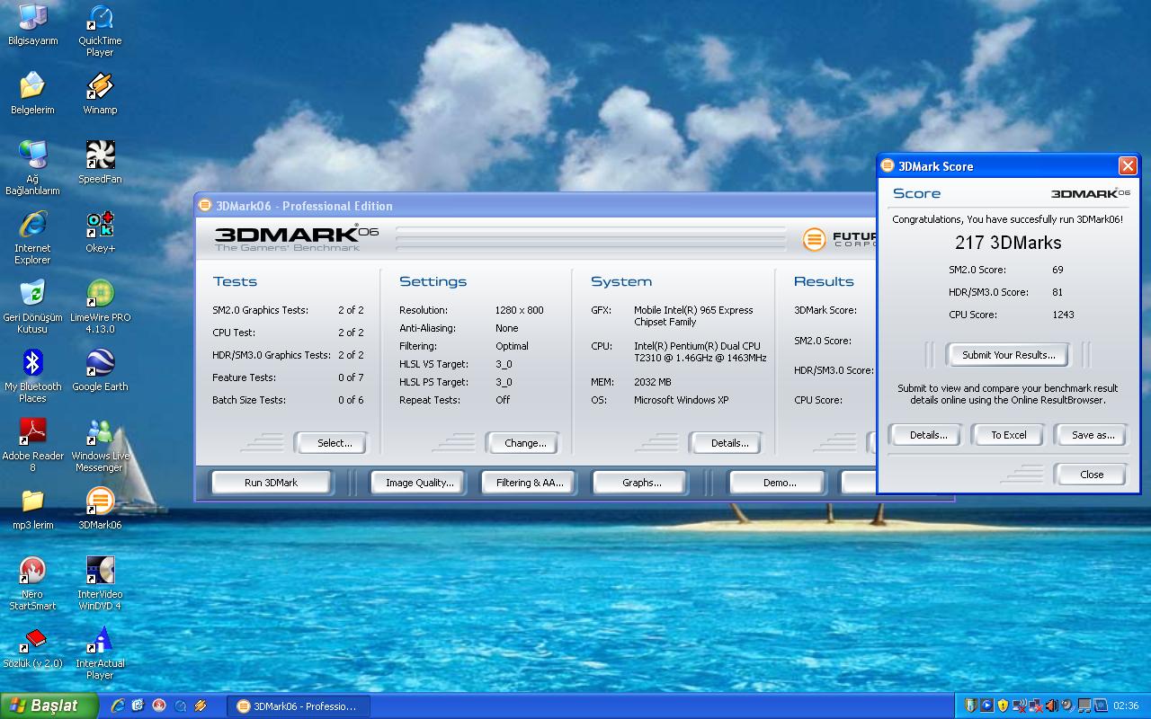Click the 1280 x 800 resolution value
Viewport: 1151px width, 719px height.
(x=519, y=310)
